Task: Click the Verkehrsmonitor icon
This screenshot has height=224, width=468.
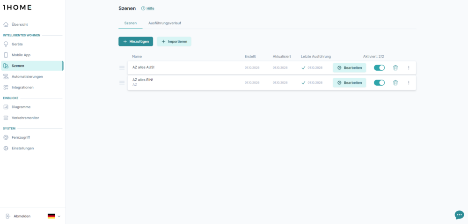Action: (6, 118)
